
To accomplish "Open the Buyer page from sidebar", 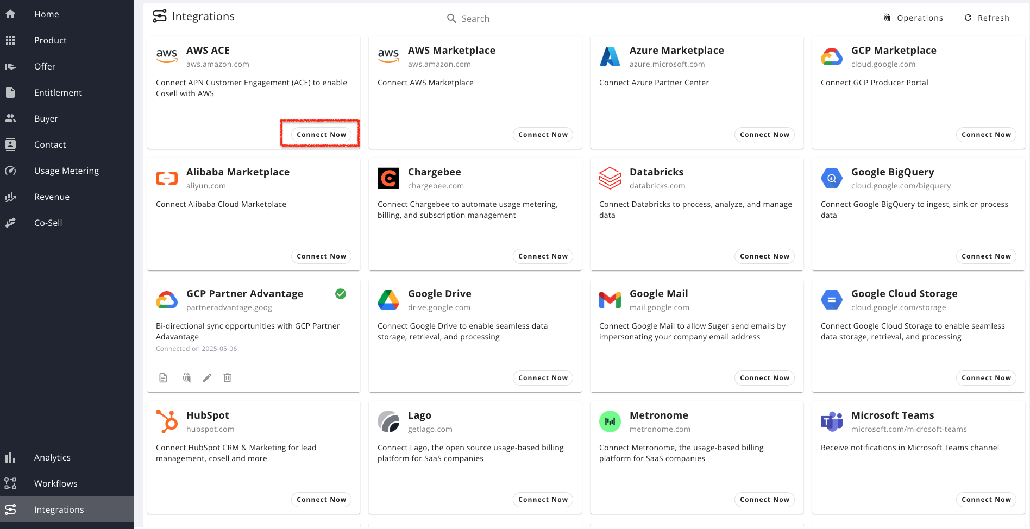I will tap(46, 118).
